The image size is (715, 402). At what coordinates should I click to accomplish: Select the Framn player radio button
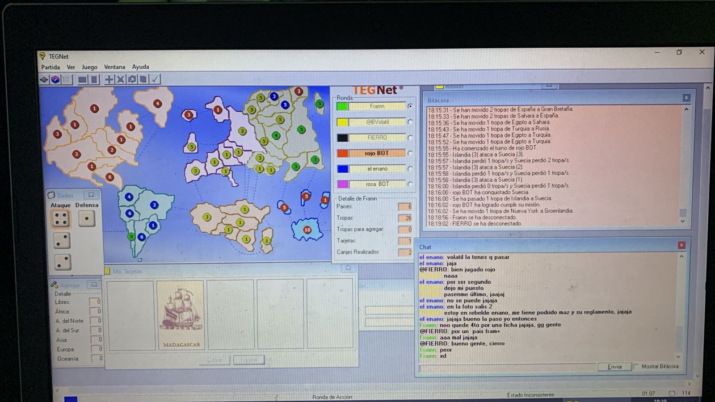pyautogui.click(x=410, y=106)
